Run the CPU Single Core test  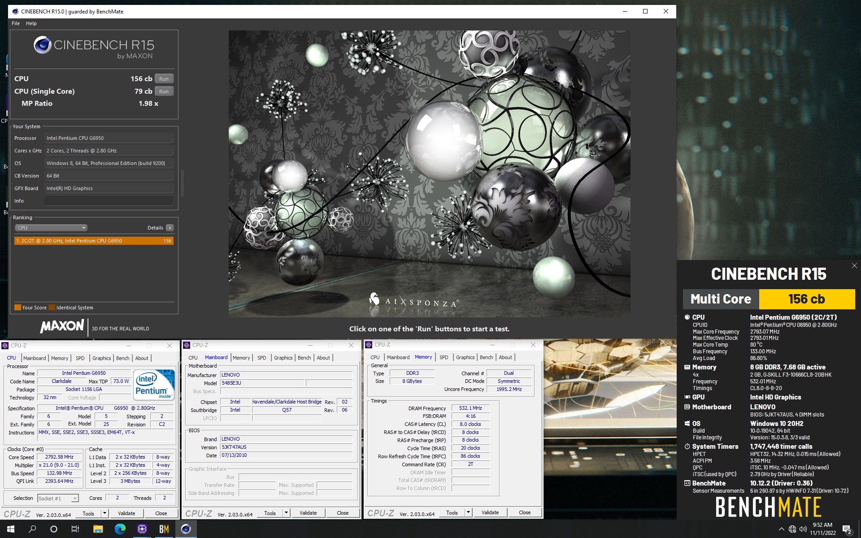[x=164, y=91]
